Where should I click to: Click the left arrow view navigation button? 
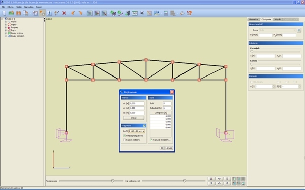click(x=227, y=183)
